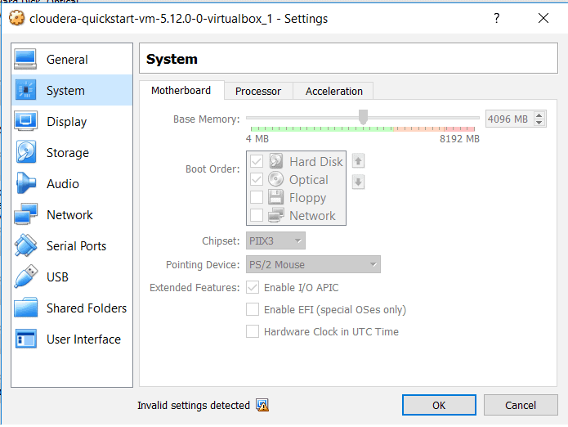The width and height of the screenshot is (568, 427).
Task: Select the Display section icon
Action: 25,122
